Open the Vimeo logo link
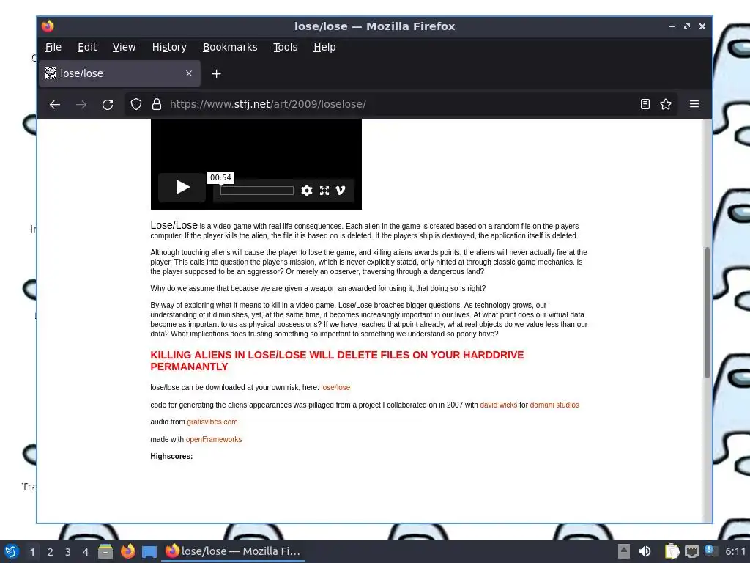 [340, 191]
